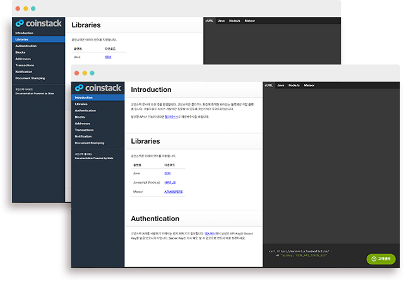Click the blue link in the Introduction paragraph

[x=171, y=117]
